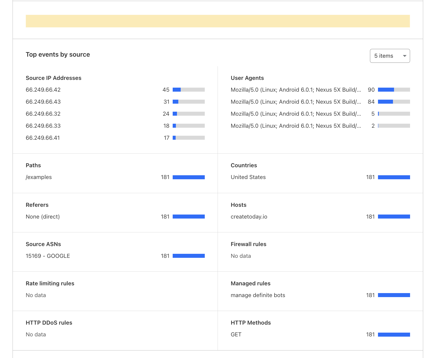Click 15169 - GOOGLE source ASN
Image resolution: width=440 pixels, height=358 pixels.
pos(48,256)
